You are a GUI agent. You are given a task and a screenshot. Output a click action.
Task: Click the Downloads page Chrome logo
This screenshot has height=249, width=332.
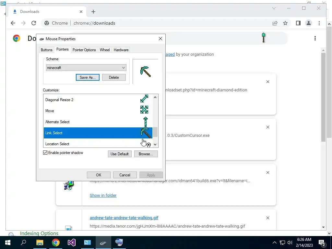coord(17,38)
